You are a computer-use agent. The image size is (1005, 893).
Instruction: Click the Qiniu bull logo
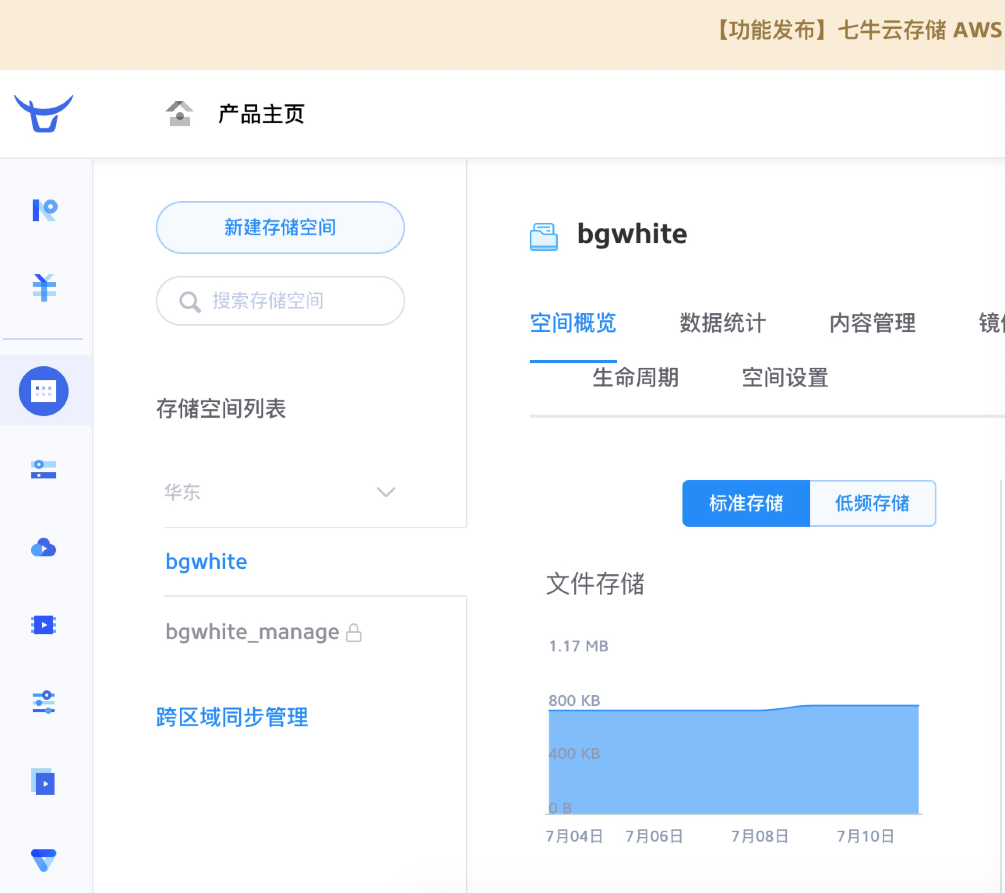tap(43, 114)
